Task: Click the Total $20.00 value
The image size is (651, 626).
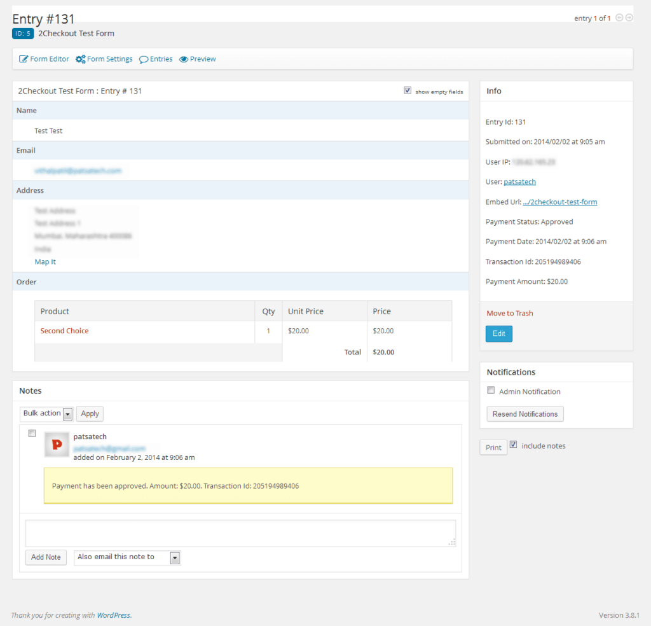Action: (383, 352)
